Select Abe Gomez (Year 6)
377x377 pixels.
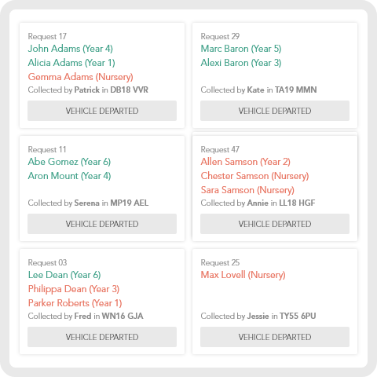tap(69, 162)
